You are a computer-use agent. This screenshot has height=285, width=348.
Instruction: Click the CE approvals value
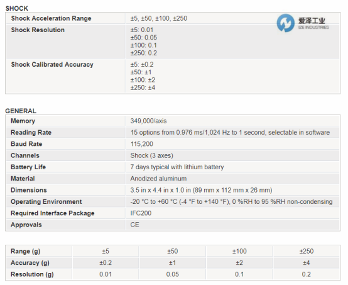(x=134, y=225)
